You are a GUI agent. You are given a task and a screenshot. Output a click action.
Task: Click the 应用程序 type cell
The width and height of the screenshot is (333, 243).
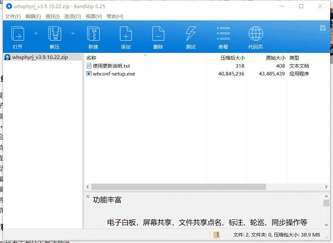299,74
